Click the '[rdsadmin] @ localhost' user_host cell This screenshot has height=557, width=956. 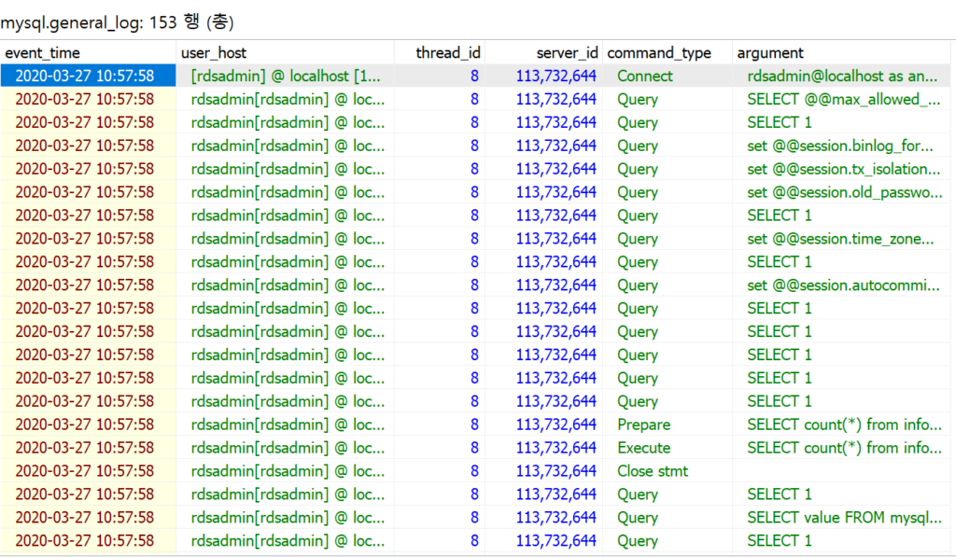coord(287,77)
